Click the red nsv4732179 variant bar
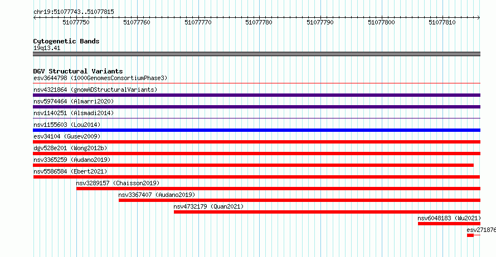The image size is (496, 257). click(x=327, y=212)
